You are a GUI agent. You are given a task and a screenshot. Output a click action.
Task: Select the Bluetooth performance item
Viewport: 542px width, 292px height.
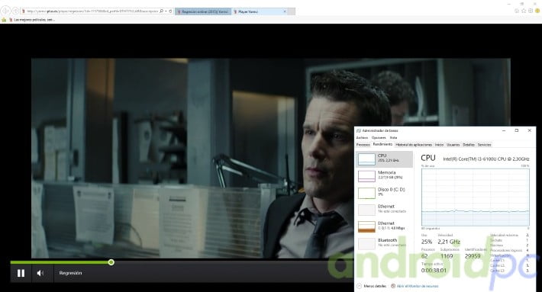[385, 244]
